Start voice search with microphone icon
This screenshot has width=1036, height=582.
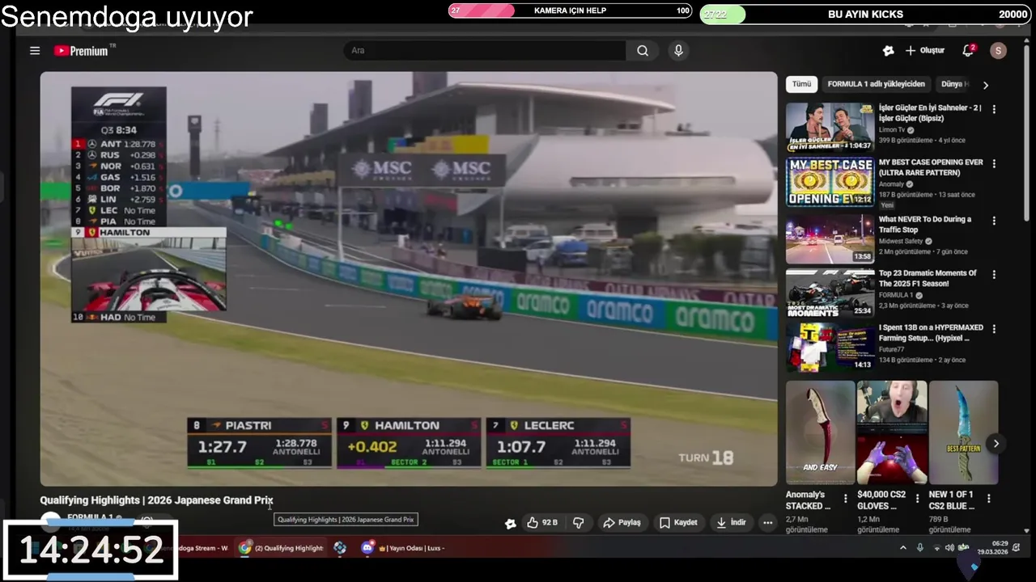pyautogui.click(x=678, y=50)
